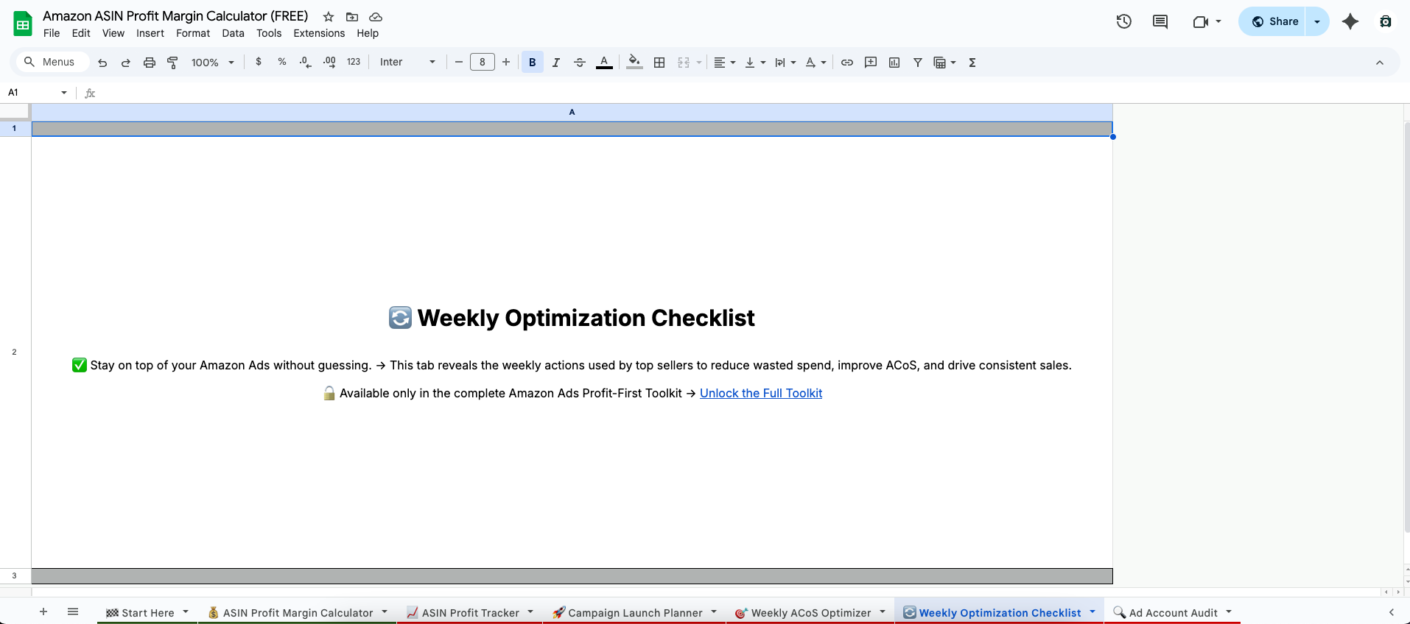This screenshot has width=1410, height=624.
Task: Open the Functions sigma menu
Action: click(972, 63)
